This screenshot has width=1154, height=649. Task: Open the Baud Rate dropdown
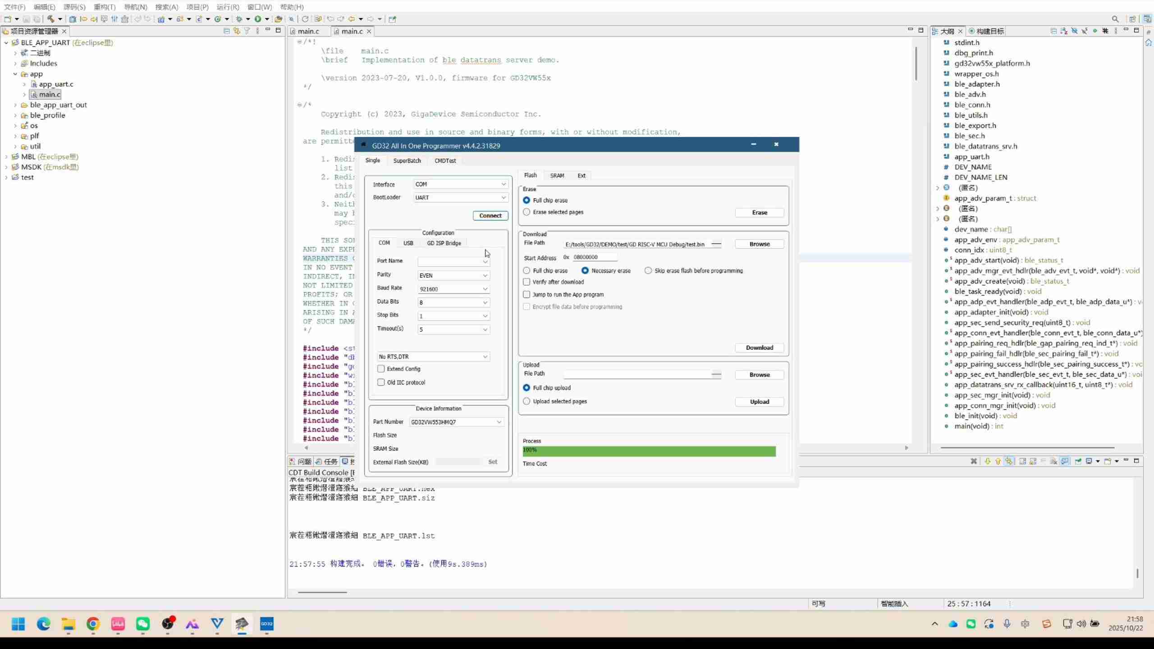click(x=485, y=289)
